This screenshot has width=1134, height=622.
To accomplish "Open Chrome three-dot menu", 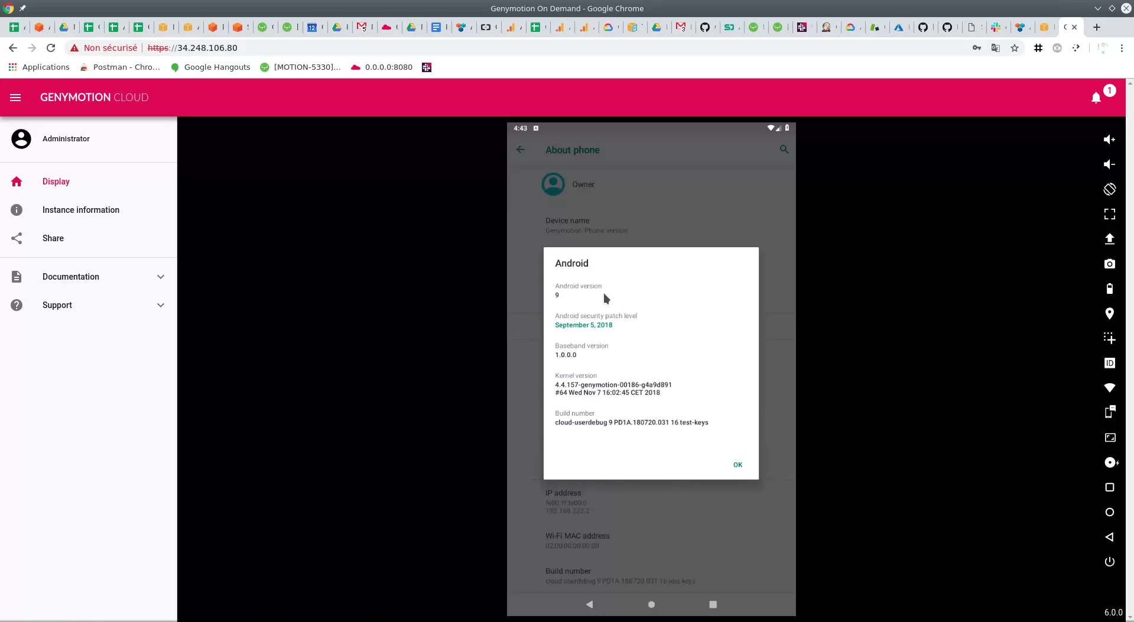I will click(x=1122, y=48).
